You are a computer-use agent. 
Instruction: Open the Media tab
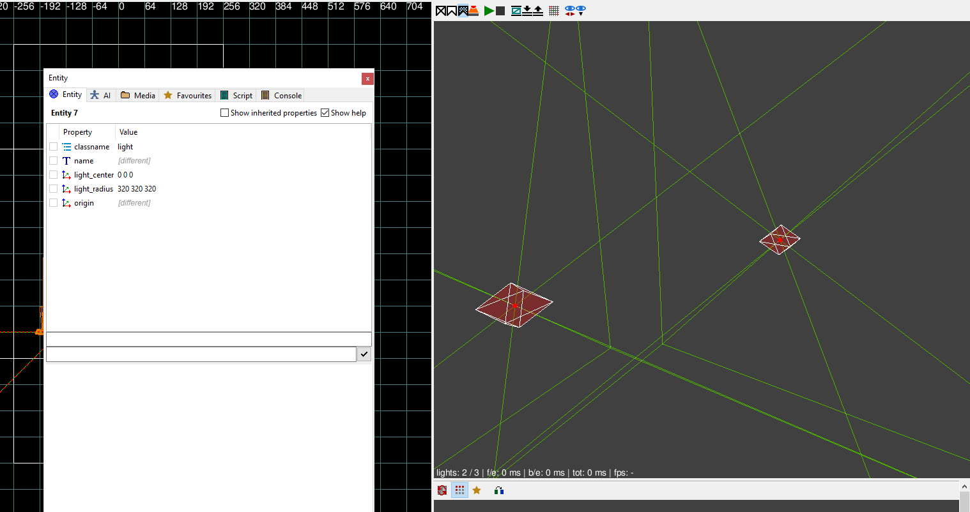pos(138,95)
